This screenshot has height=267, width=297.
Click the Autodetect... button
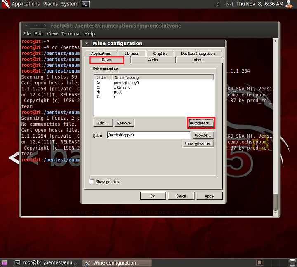(201, 123)
